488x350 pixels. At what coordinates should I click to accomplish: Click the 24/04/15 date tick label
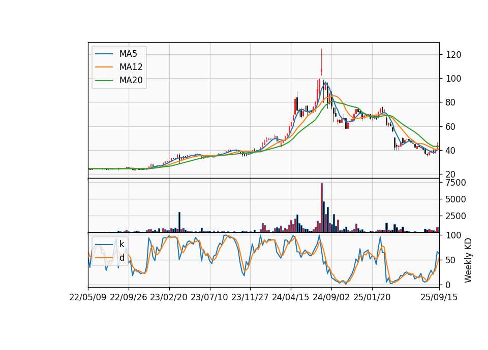[291, 298]
